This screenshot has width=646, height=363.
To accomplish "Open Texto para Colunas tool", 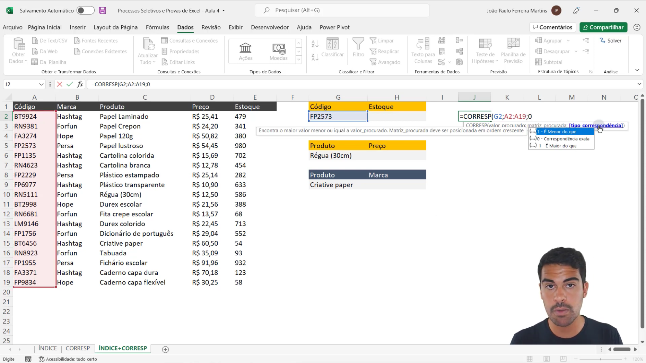I will [x=422, y=50].
